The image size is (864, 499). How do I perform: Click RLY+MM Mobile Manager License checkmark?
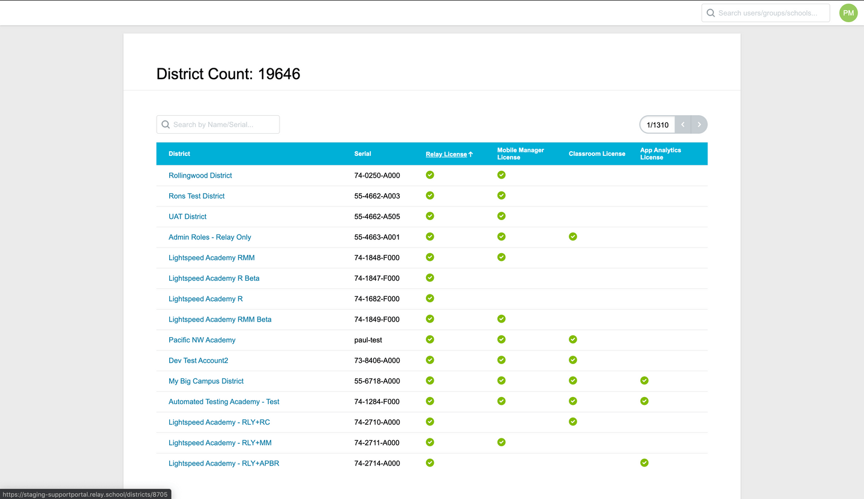point(501,442)
